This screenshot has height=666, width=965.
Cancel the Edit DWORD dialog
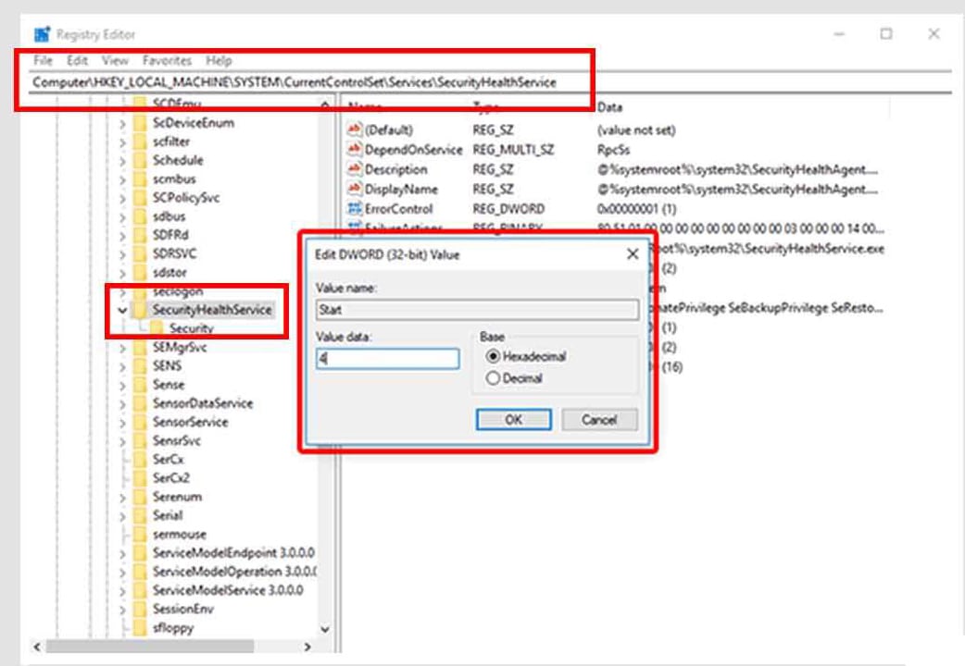click(599, 419)
